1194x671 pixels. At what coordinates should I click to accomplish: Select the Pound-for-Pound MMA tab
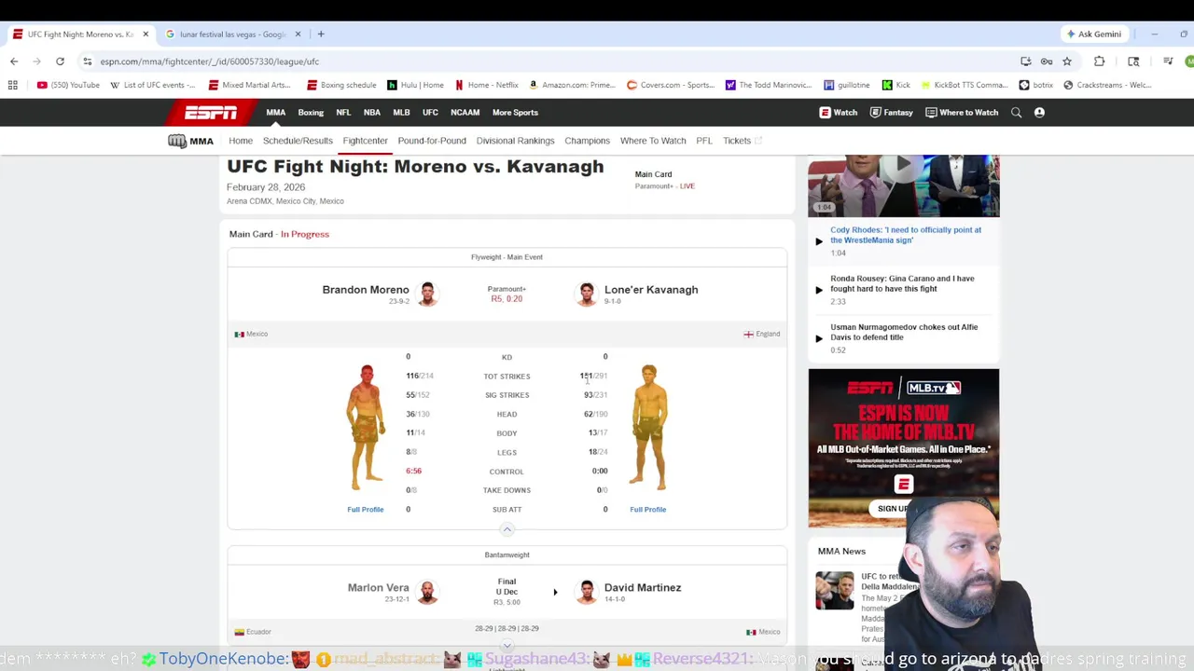pos(432,141)
